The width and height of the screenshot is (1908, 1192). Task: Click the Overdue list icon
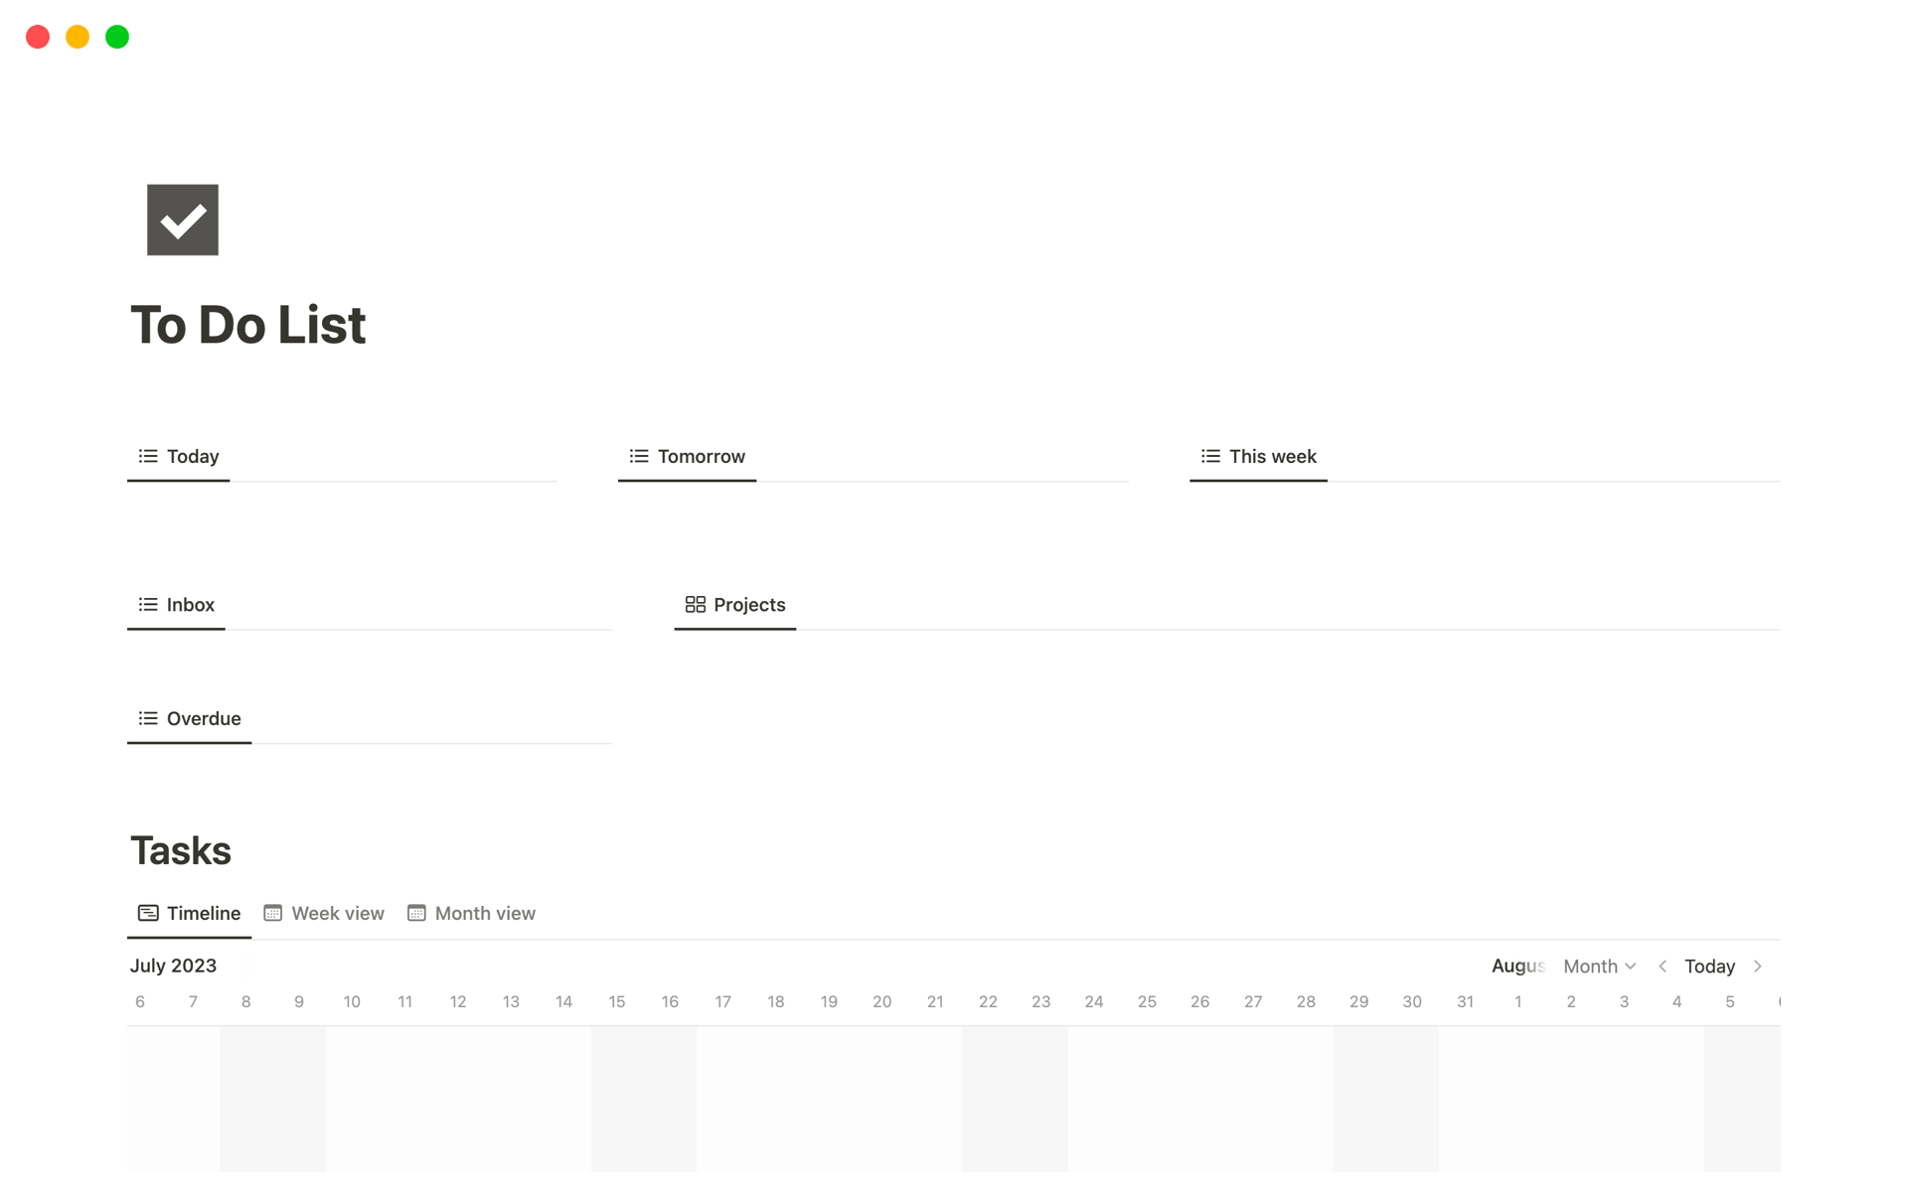pos(147,717)
